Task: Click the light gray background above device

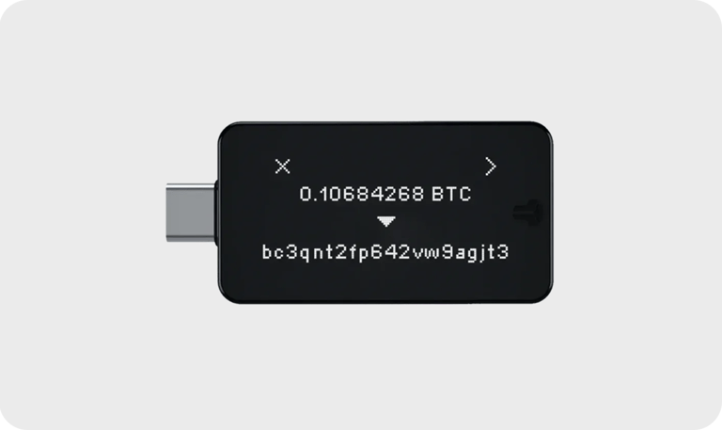Action: click(361, 60)
